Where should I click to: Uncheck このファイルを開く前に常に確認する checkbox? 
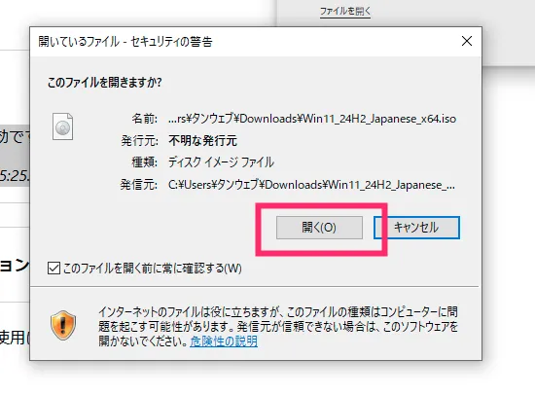tap(53, 269)
